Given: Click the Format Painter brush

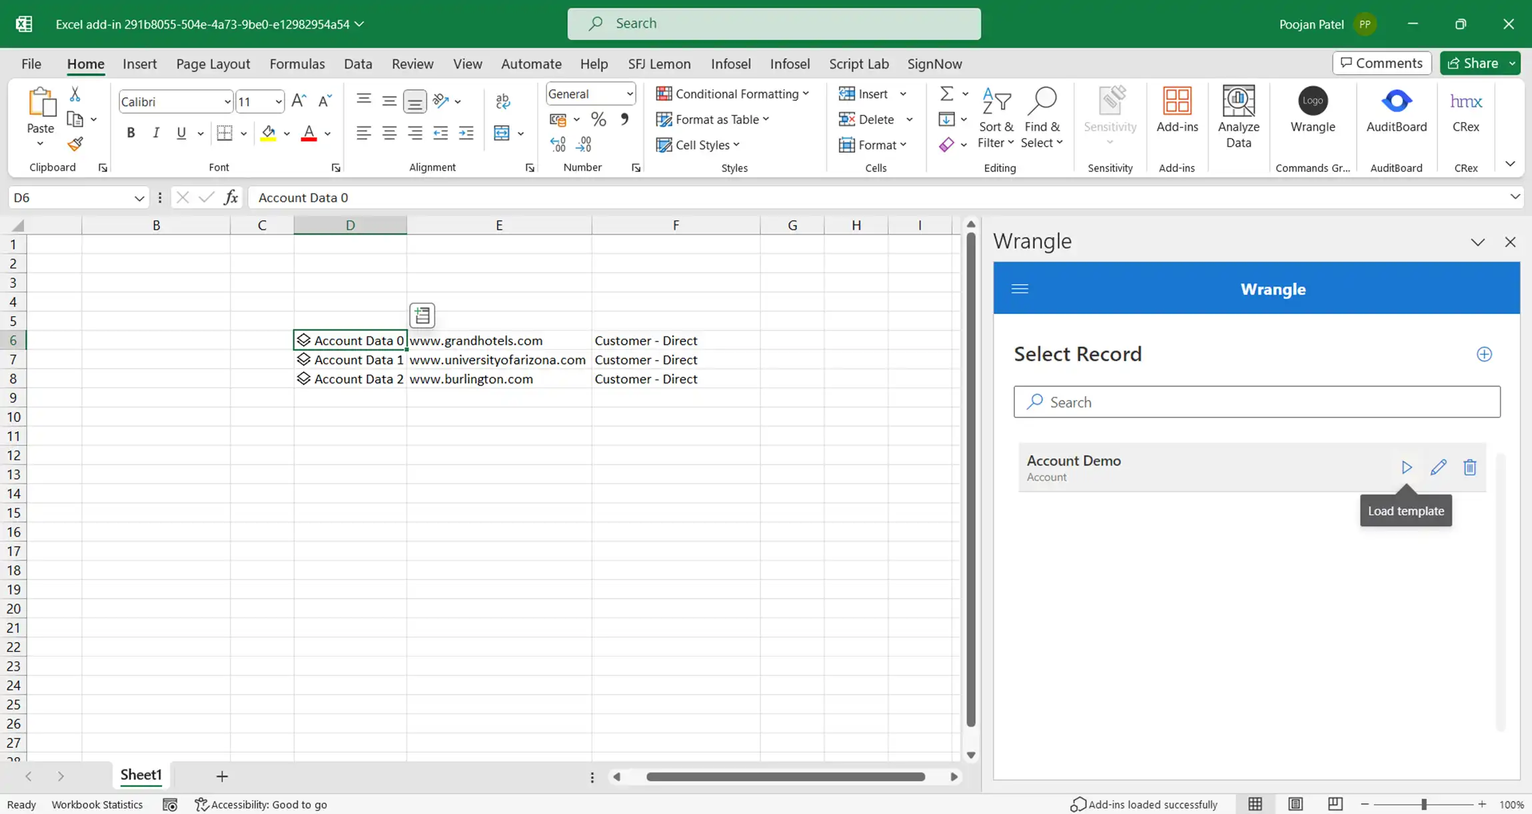Looking at the screenshot, I should coord(75,144).
